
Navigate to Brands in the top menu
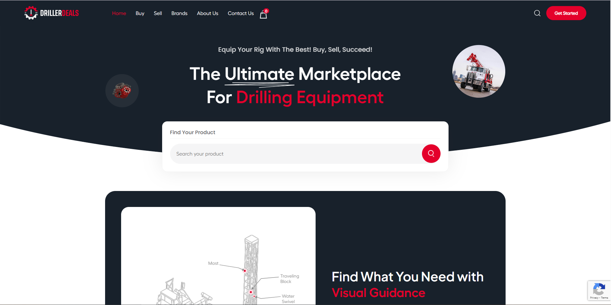179,13
